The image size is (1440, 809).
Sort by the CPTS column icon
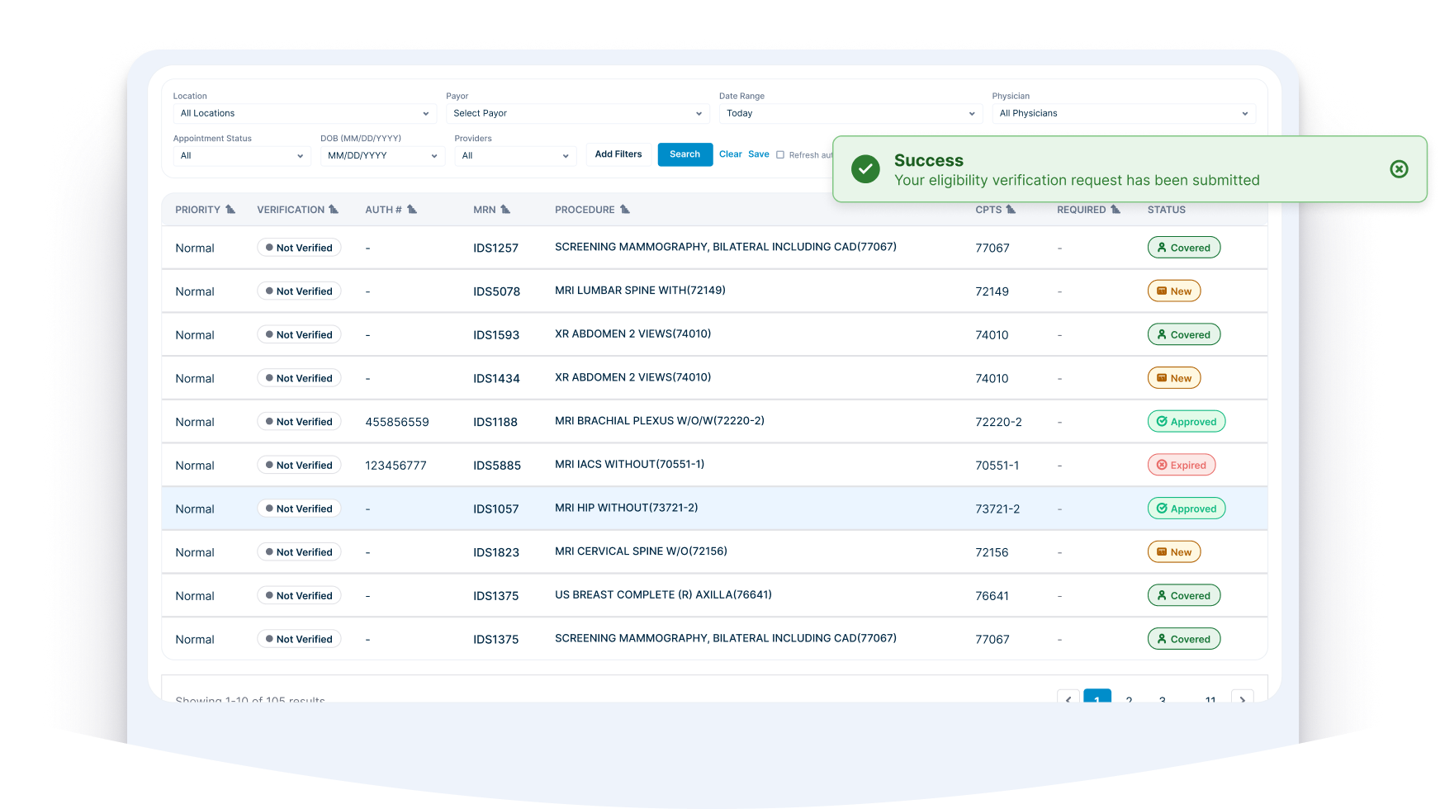[x=1011, y=210]
